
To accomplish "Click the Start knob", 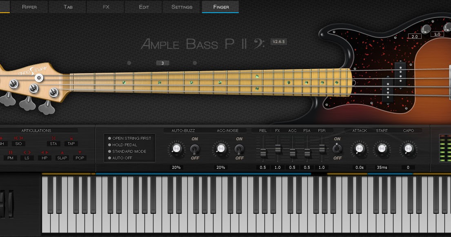I will click(x=382, y=149).
